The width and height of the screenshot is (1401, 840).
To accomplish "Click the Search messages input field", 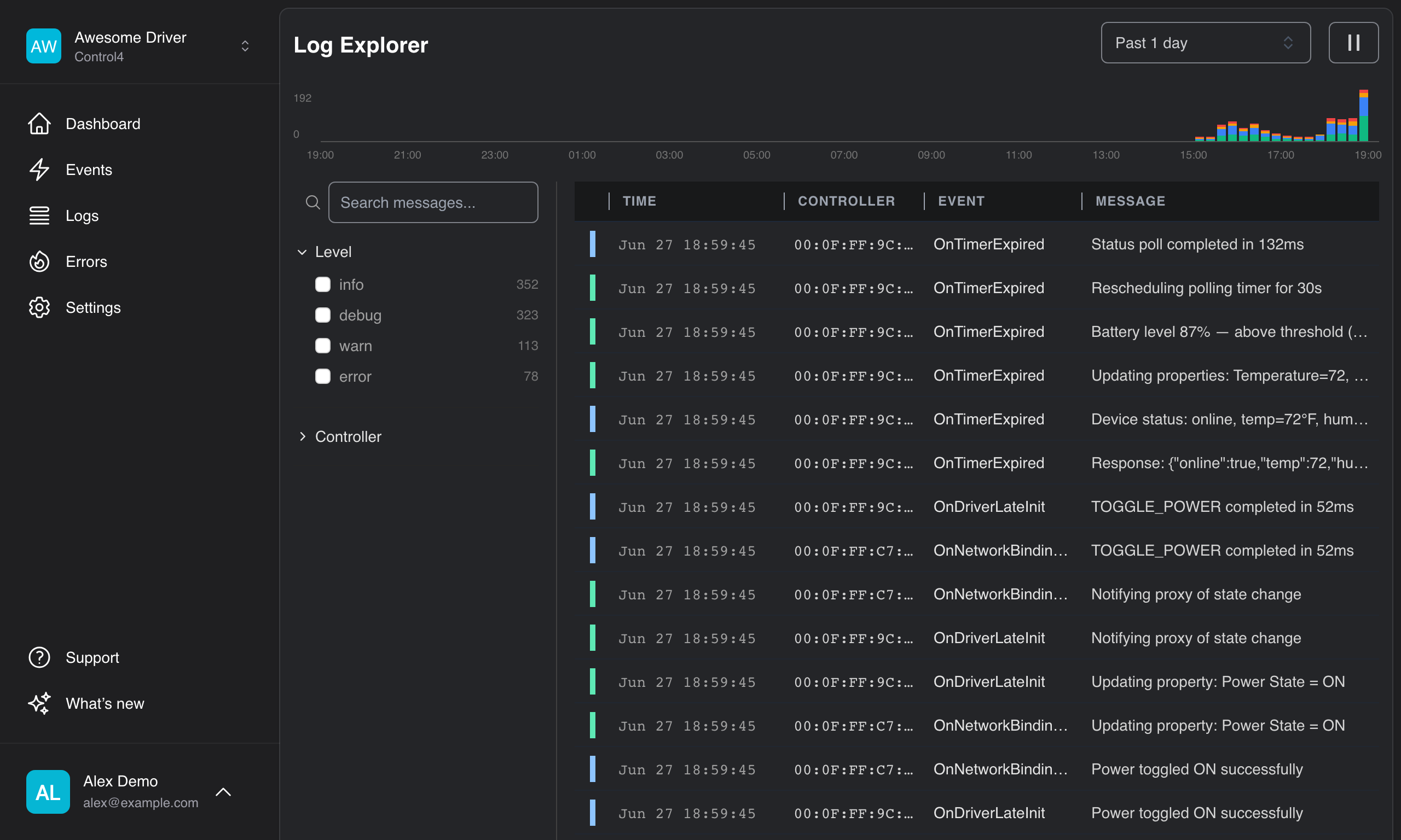I will point(433,202).
